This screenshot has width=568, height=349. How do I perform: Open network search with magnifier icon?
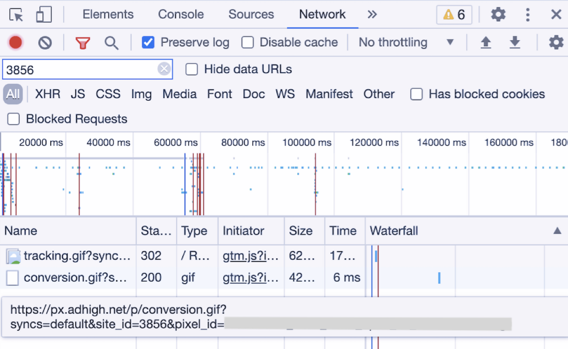point(111,43)
